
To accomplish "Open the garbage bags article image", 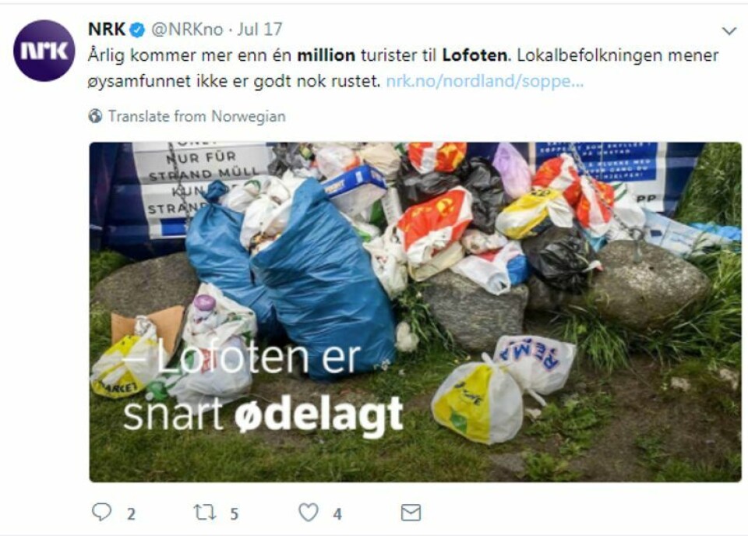I will point(415,312).
